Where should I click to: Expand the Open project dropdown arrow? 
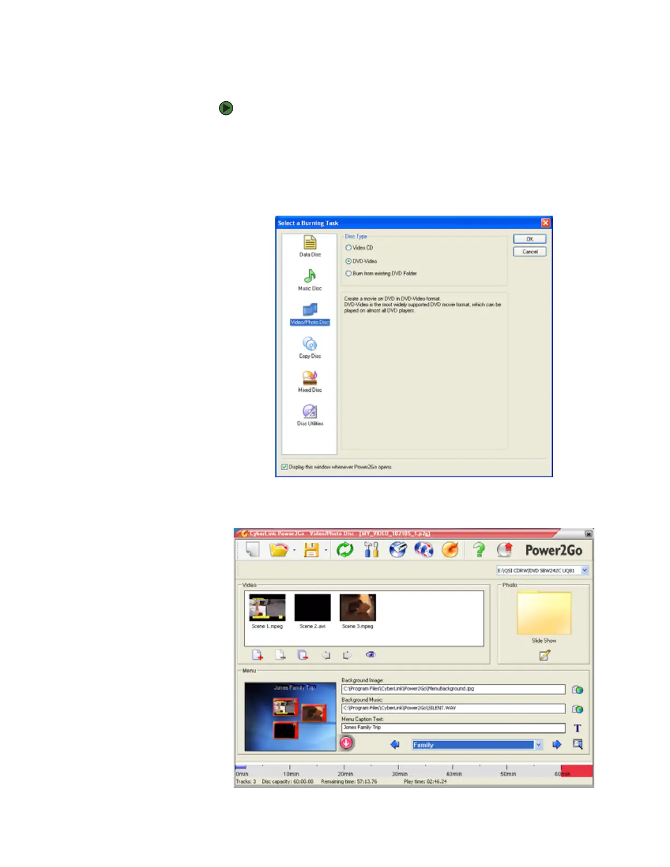294,550
